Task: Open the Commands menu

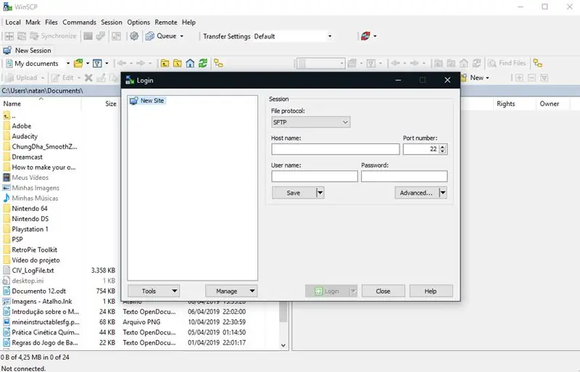Action: 79,22
